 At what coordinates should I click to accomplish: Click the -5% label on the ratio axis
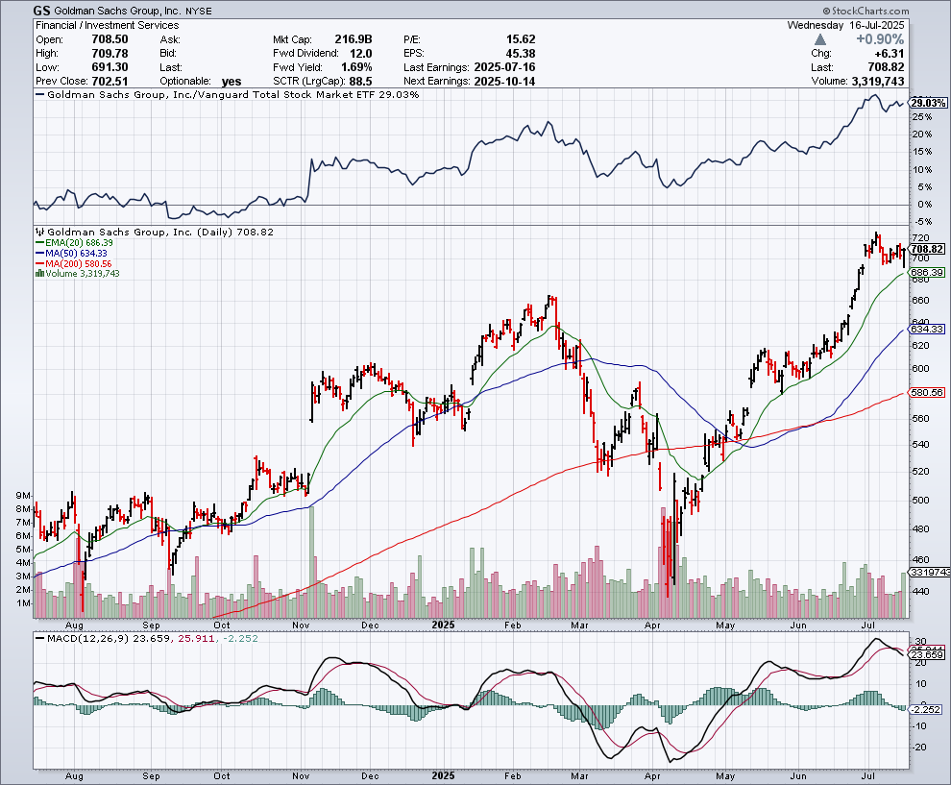tap(922, 222)
